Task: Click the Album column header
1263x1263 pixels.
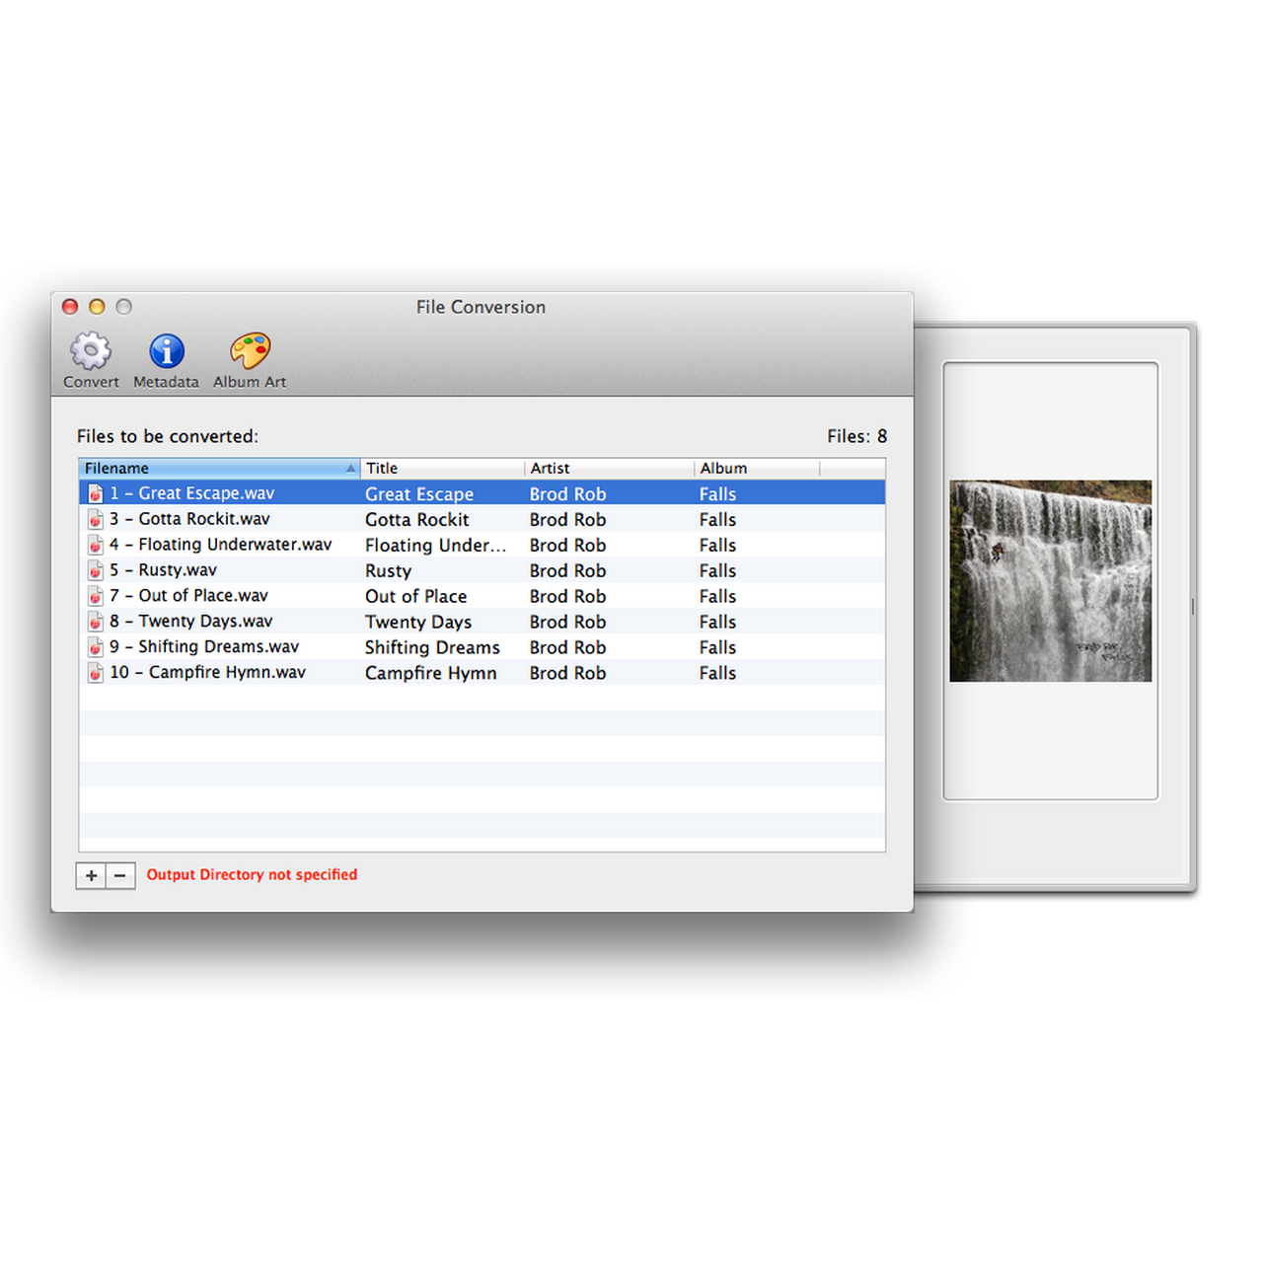Action: [756, 468]
